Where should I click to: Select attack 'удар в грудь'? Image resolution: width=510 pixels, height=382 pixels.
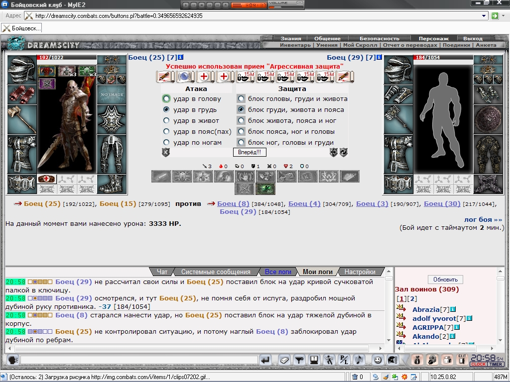tap(166, 110)
